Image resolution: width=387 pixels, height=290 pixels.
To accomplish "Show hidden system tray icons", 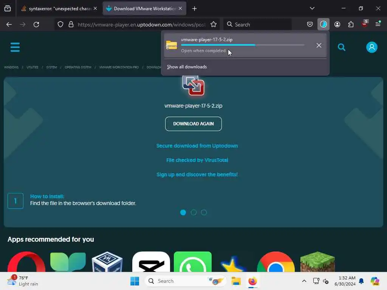I will 304,281.
